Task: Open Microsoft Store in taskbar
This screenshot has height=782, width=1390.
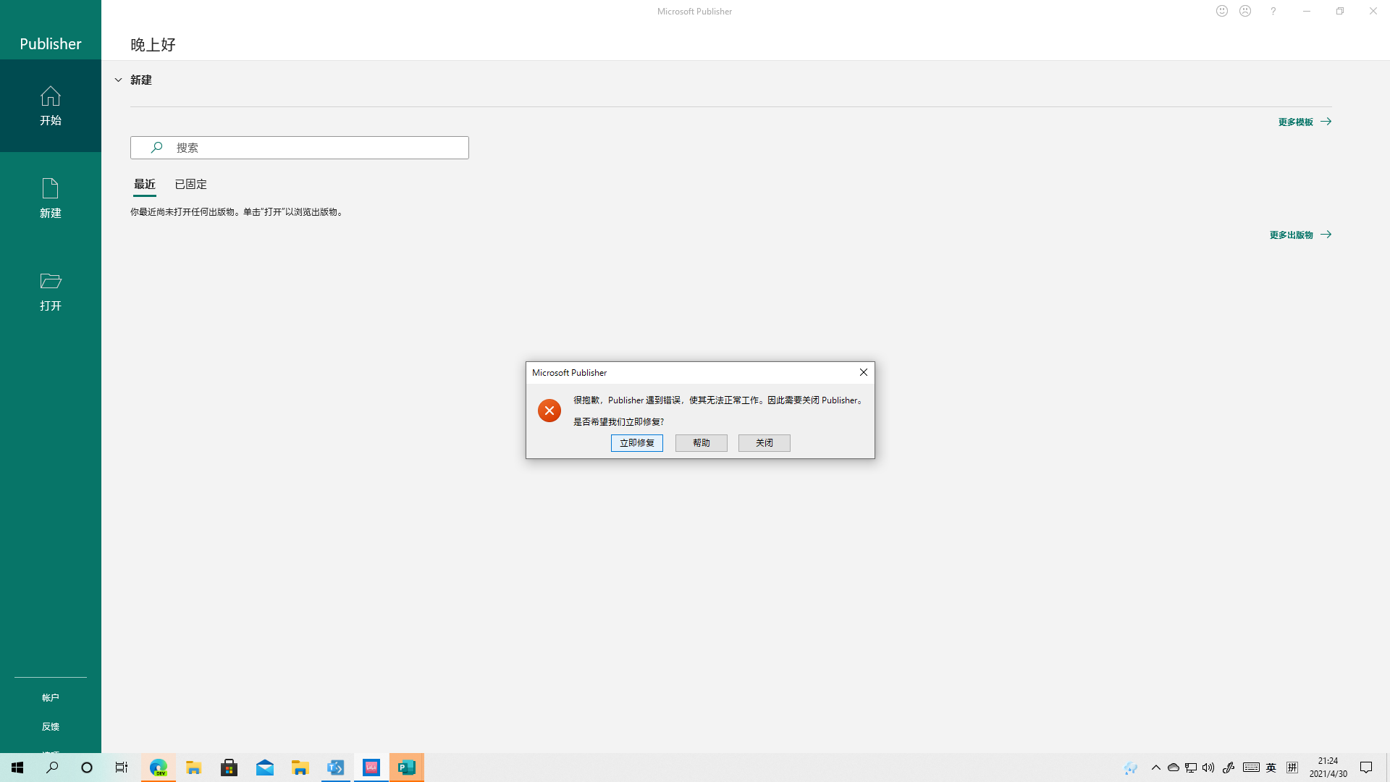Action: pos(229,768)
